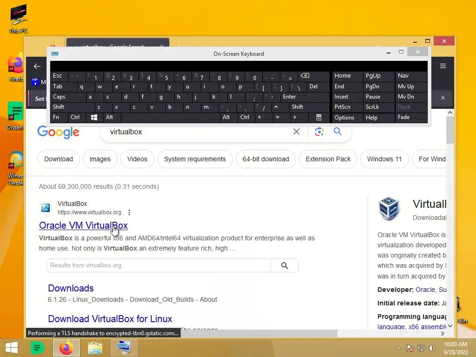This screenshot has height=357, width=476.
Task: Click Oracle developer link in knowledge panel
Action: [425, 290]
